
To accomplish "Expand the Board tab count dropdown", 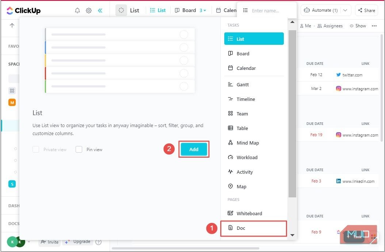I will [x=203, y=11].
